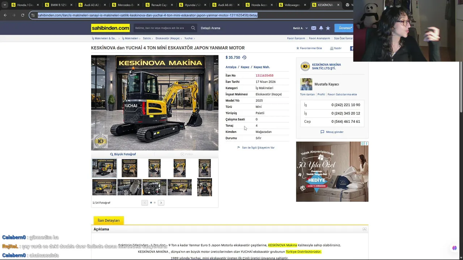
Task: Select the İlan Detayları tab
Action: [x=109, y=220]
